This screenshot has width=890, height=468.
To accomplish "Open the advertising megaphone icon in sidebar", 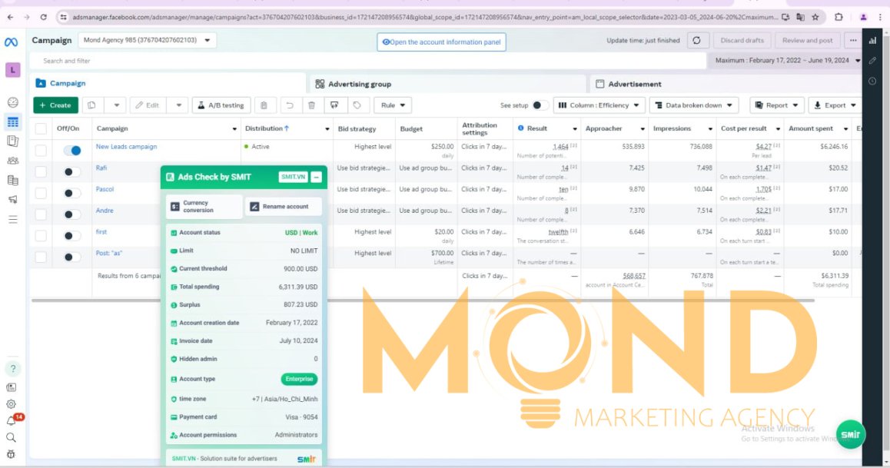I will coord(12,199).
